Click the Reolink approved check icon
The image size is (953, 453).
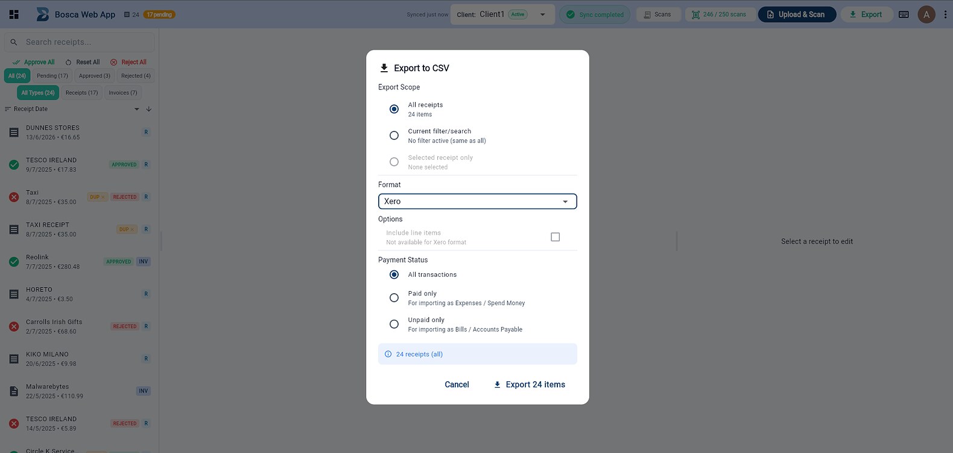tap(14, 262)
